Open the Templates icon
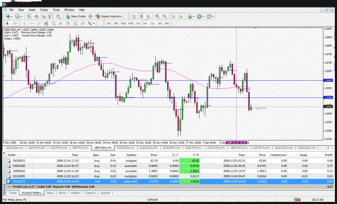337x204 pixels. (209, 16)
